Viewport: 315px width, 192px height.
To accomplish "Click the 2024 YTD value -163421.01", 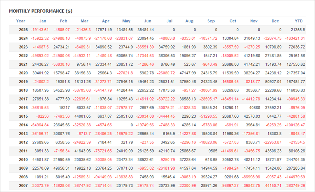I will [x=295, y=38].
